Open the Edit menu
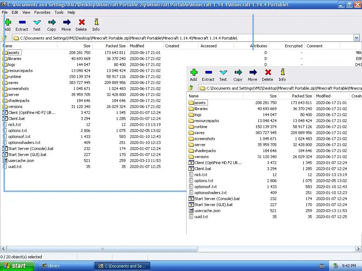 point(15,12)
